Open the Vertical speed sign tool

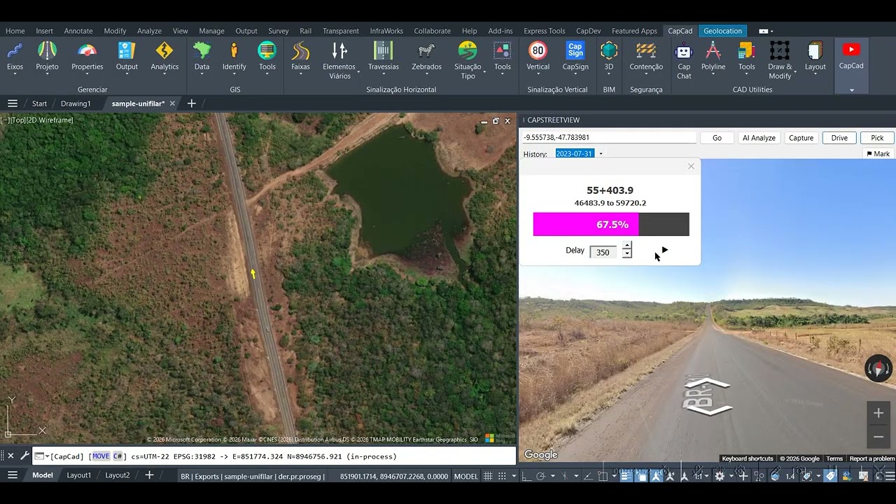[538, 57]
